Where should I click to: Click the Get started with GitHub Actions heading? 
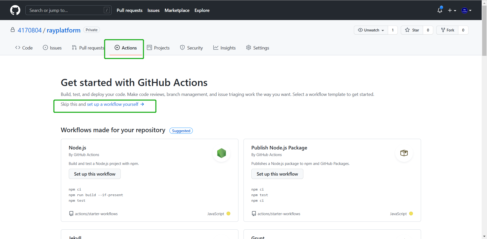pos(134,83)
